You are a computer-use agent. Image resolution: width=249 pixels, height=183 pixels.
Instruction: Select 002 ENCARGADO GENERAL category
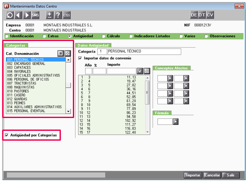[x=36, y=64]
